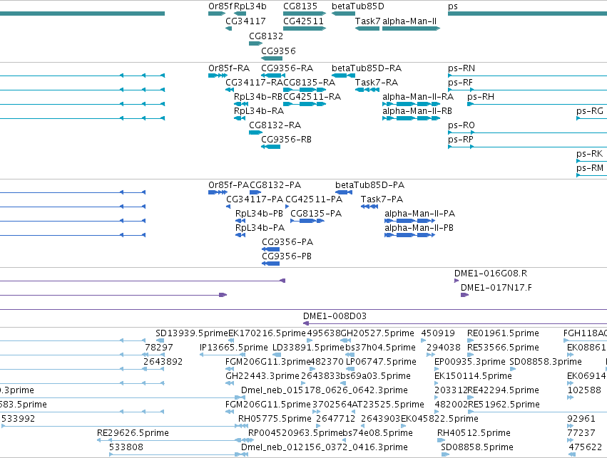This screenshot has width=607, height=458.
Task: Click the CG9356-PB protein label
Action: (287, 256)
